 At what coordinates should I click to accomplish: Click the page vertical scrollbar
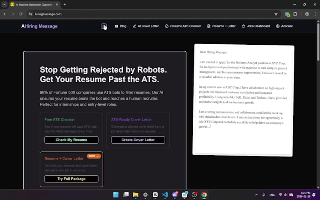(318, 42)
